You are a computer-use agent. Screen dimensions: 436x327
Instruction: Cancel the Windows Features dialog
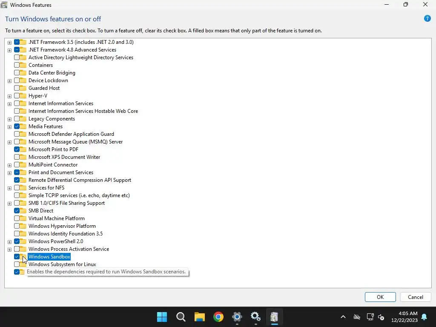point(416,297)
